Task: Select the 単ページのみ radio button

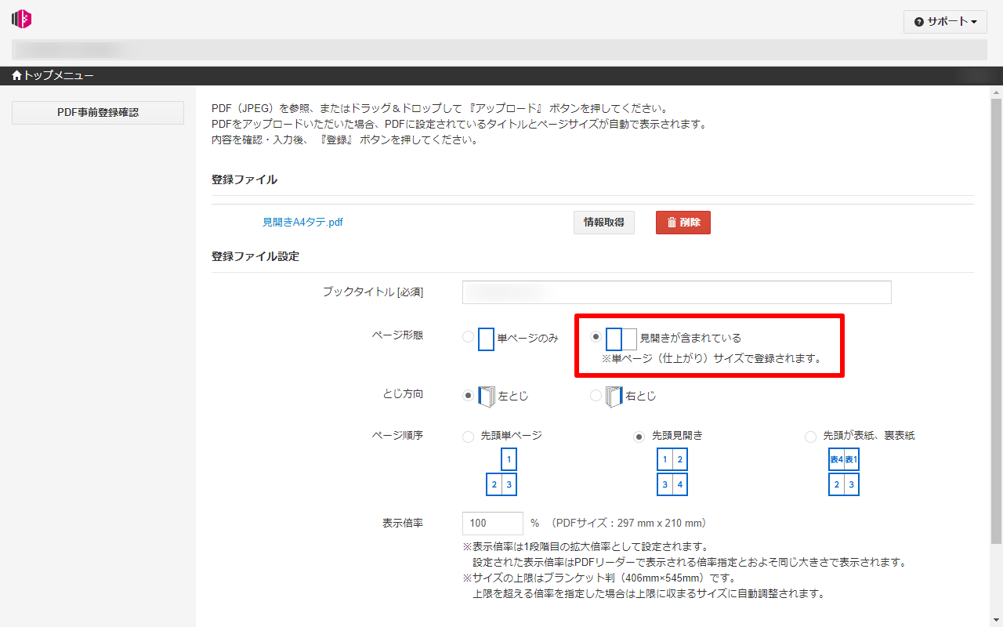Action: tap(469, 337)
